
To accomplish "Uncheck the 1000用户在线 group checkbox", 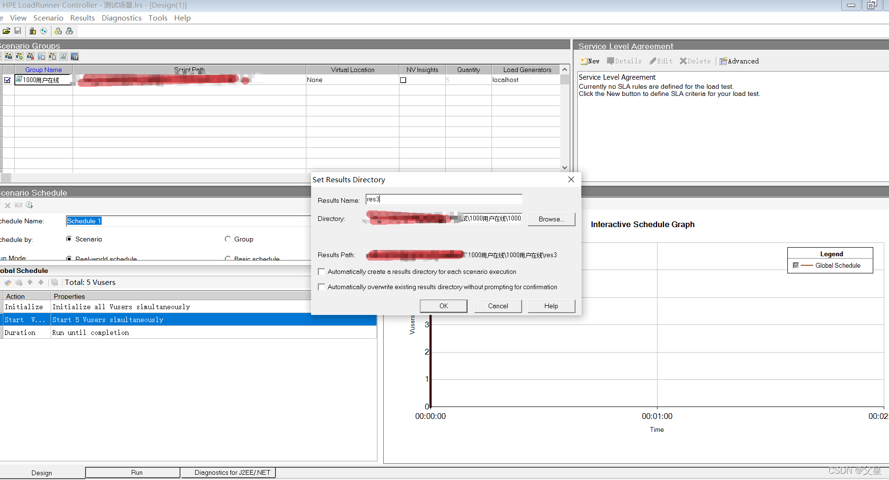I will (7, 80).
